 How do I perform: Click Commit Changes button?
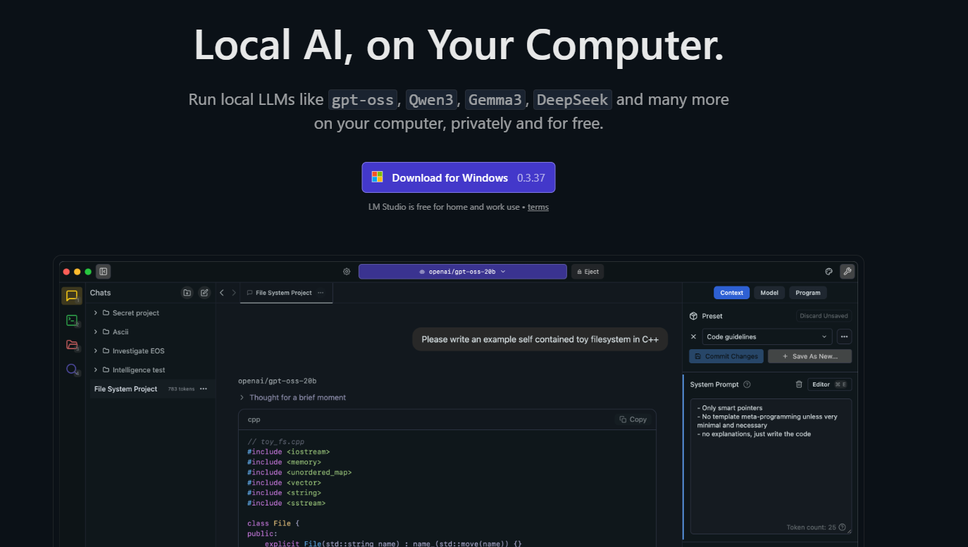click(x=726, y=356)
